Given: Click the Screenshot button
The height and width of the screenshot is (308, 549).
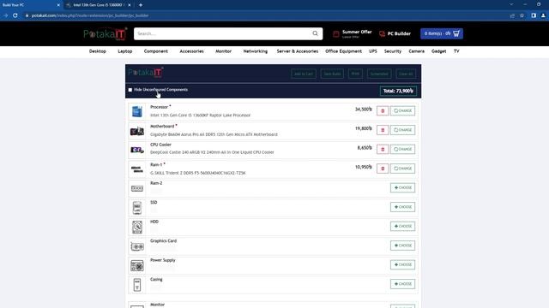Looking at the screenshot, I should pos(379,74).
